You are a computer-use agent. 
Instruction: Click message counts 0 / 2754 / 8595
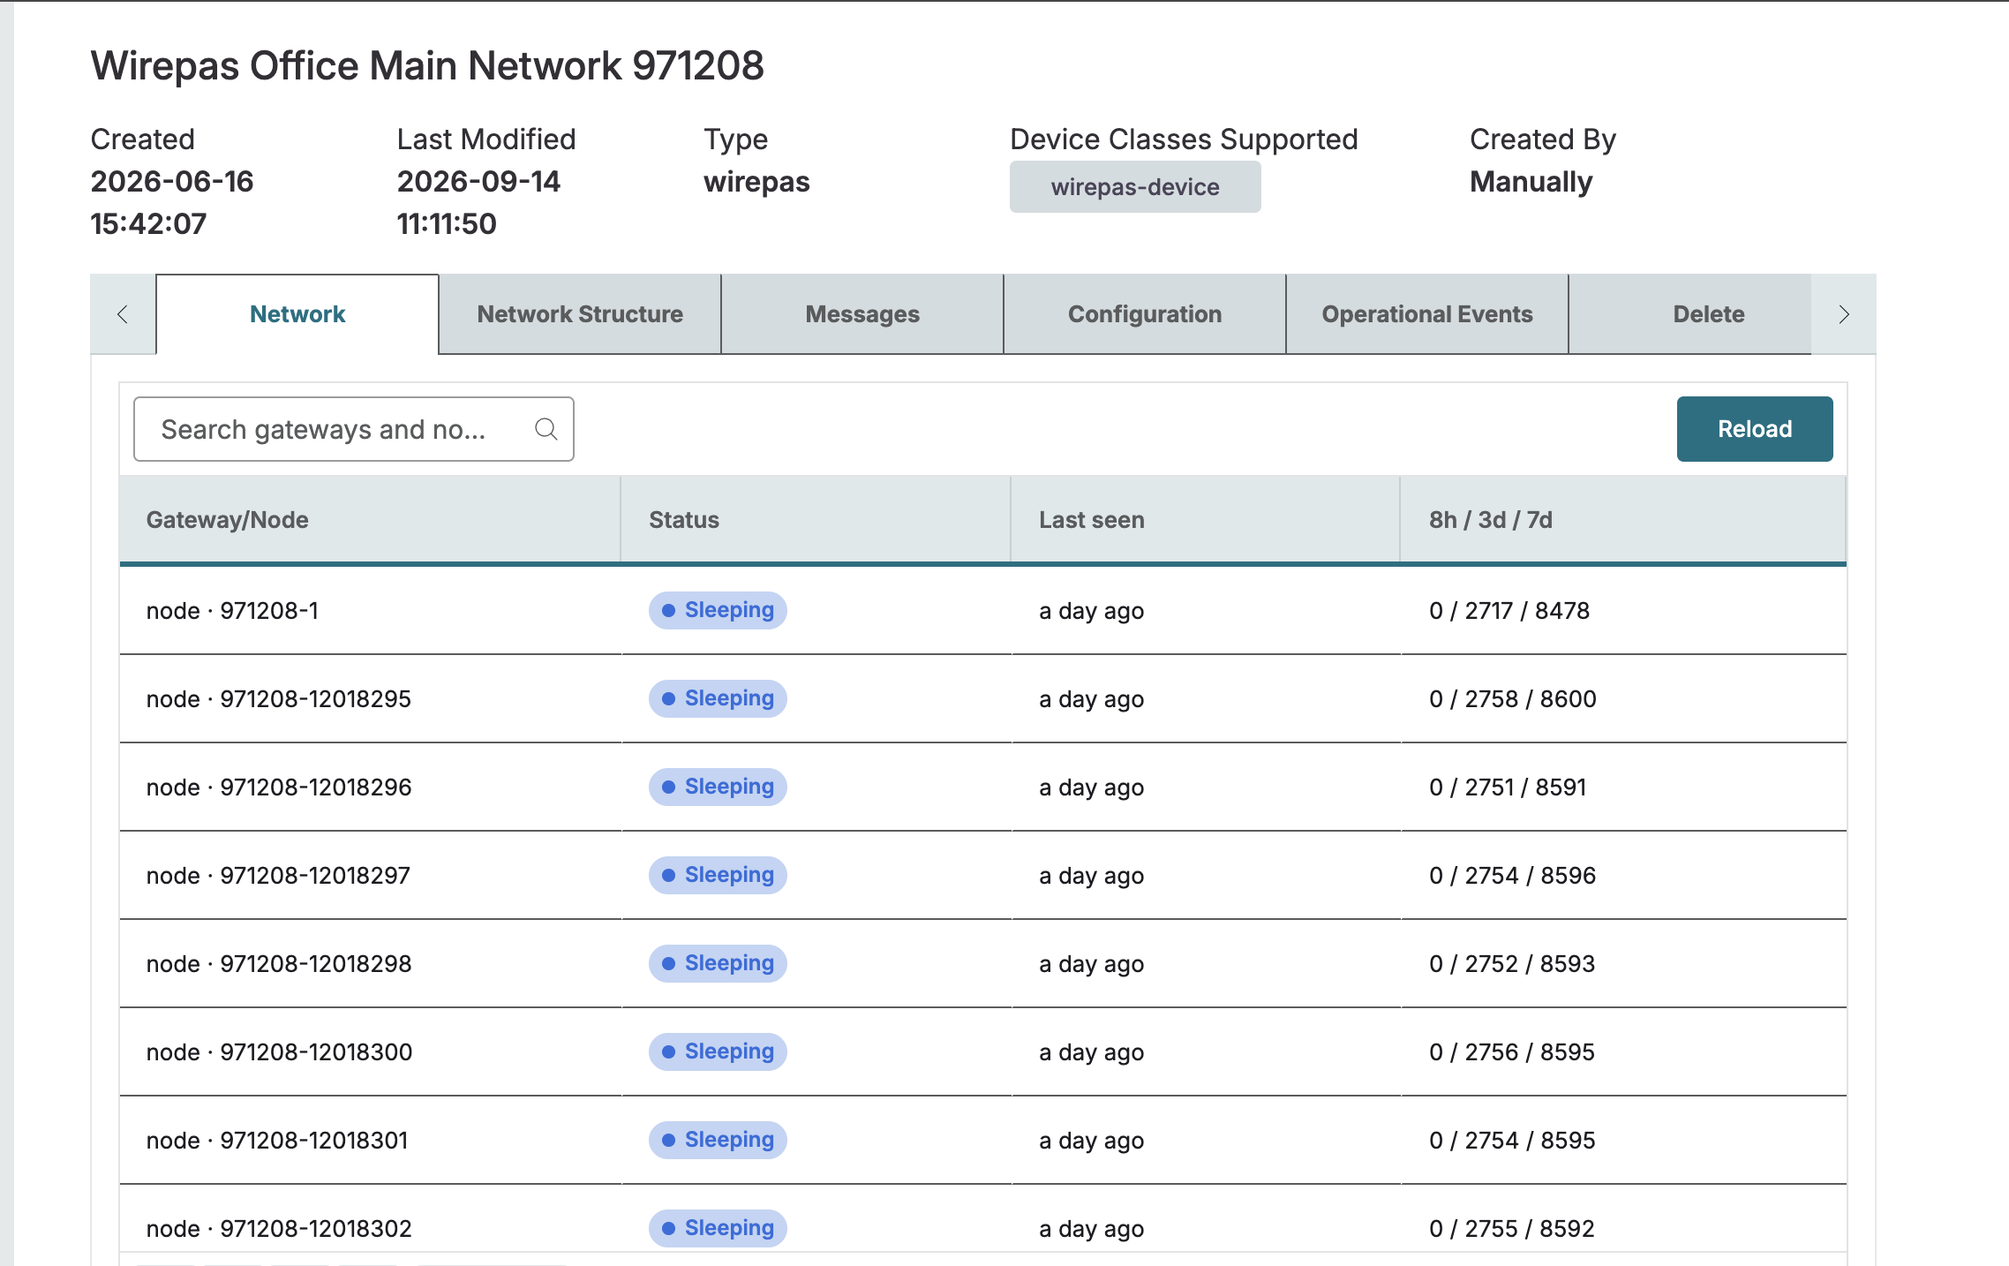pyautogui.click(x=1512, y=1141)
